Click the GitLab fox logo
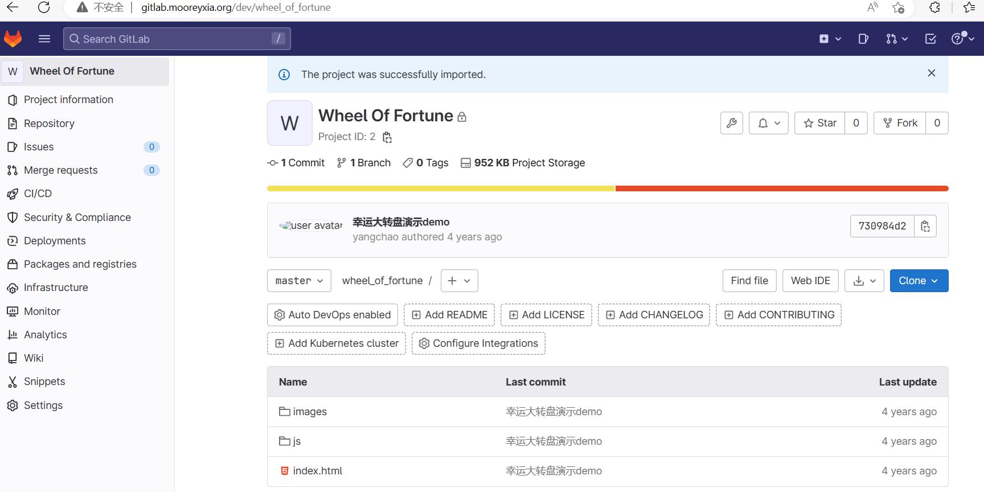This screenshot has height=492, width=984. (x=13, y=39)
